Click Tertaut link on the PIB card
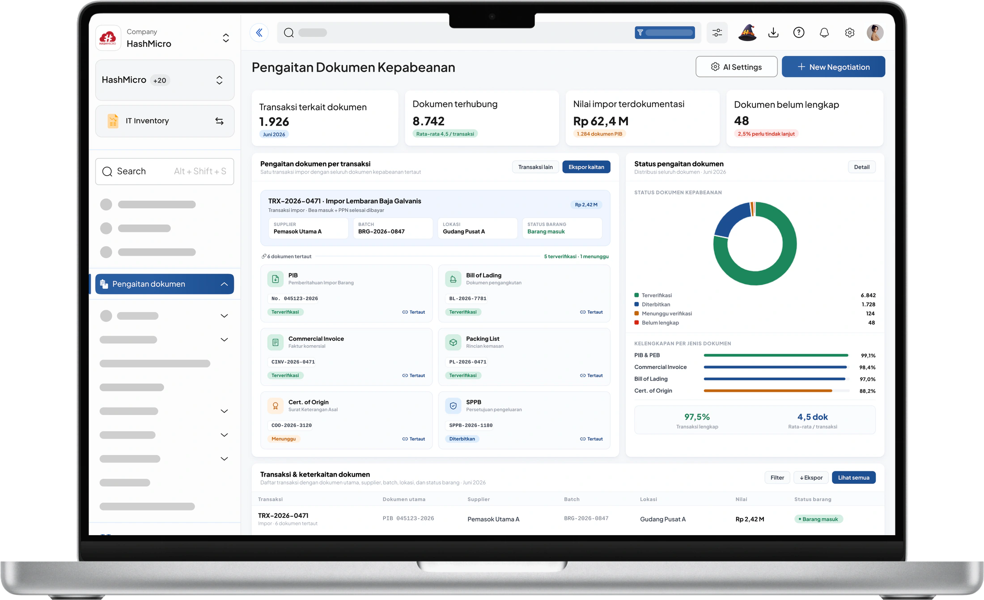The image size is (984, 600). pyautogui.click(x=414, y=312)
